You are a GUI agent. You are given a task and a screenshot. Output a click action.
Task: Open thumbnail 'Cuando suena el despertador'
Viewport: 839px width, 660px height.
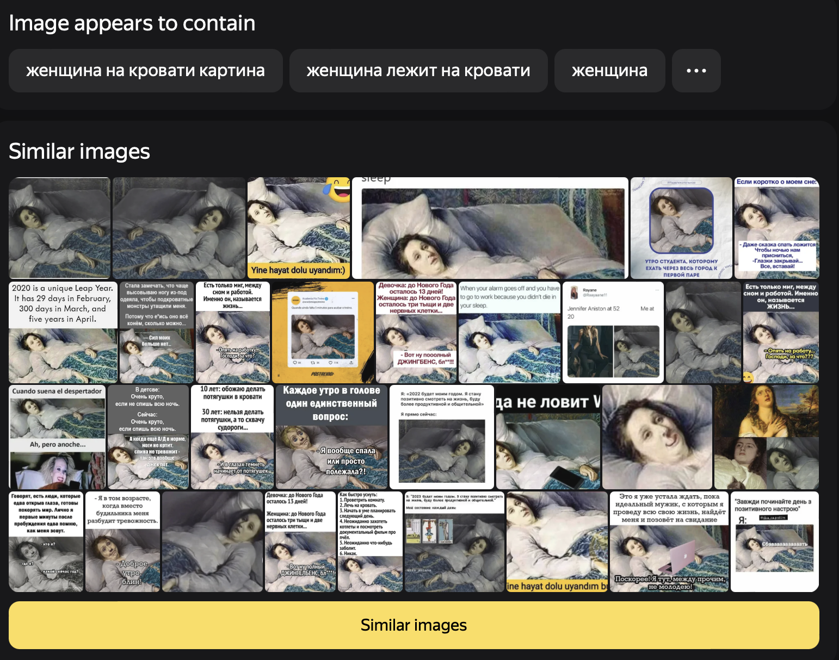(x=57, y=437)
